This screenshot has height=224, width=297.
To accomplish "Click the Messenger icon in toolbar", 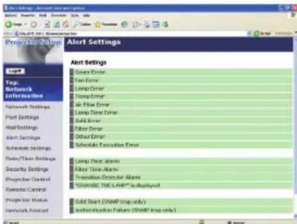I will [x=166, y=25].
